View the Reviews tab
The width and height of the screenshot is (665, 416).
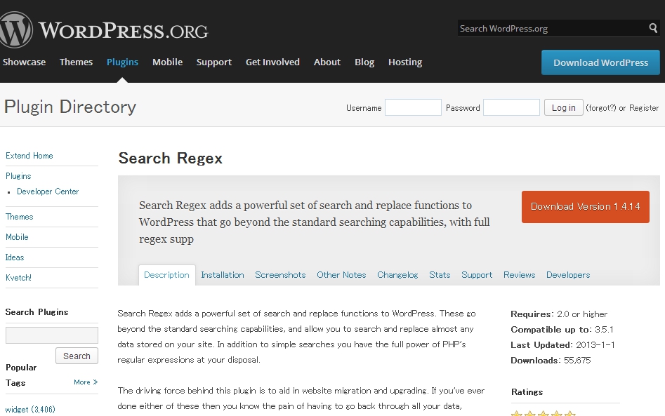pos(520,275)
